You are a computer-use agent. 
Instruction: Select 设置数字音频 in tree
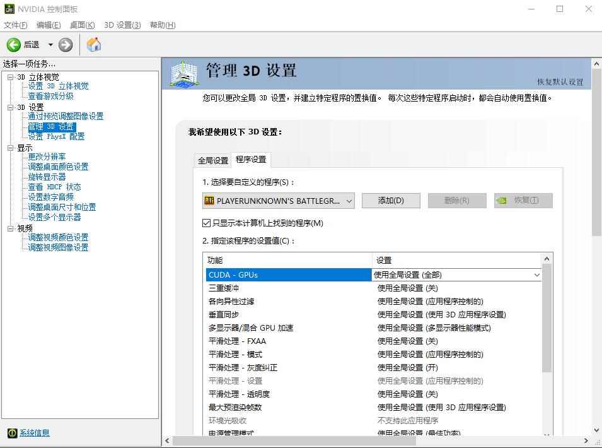click(50, 197)
